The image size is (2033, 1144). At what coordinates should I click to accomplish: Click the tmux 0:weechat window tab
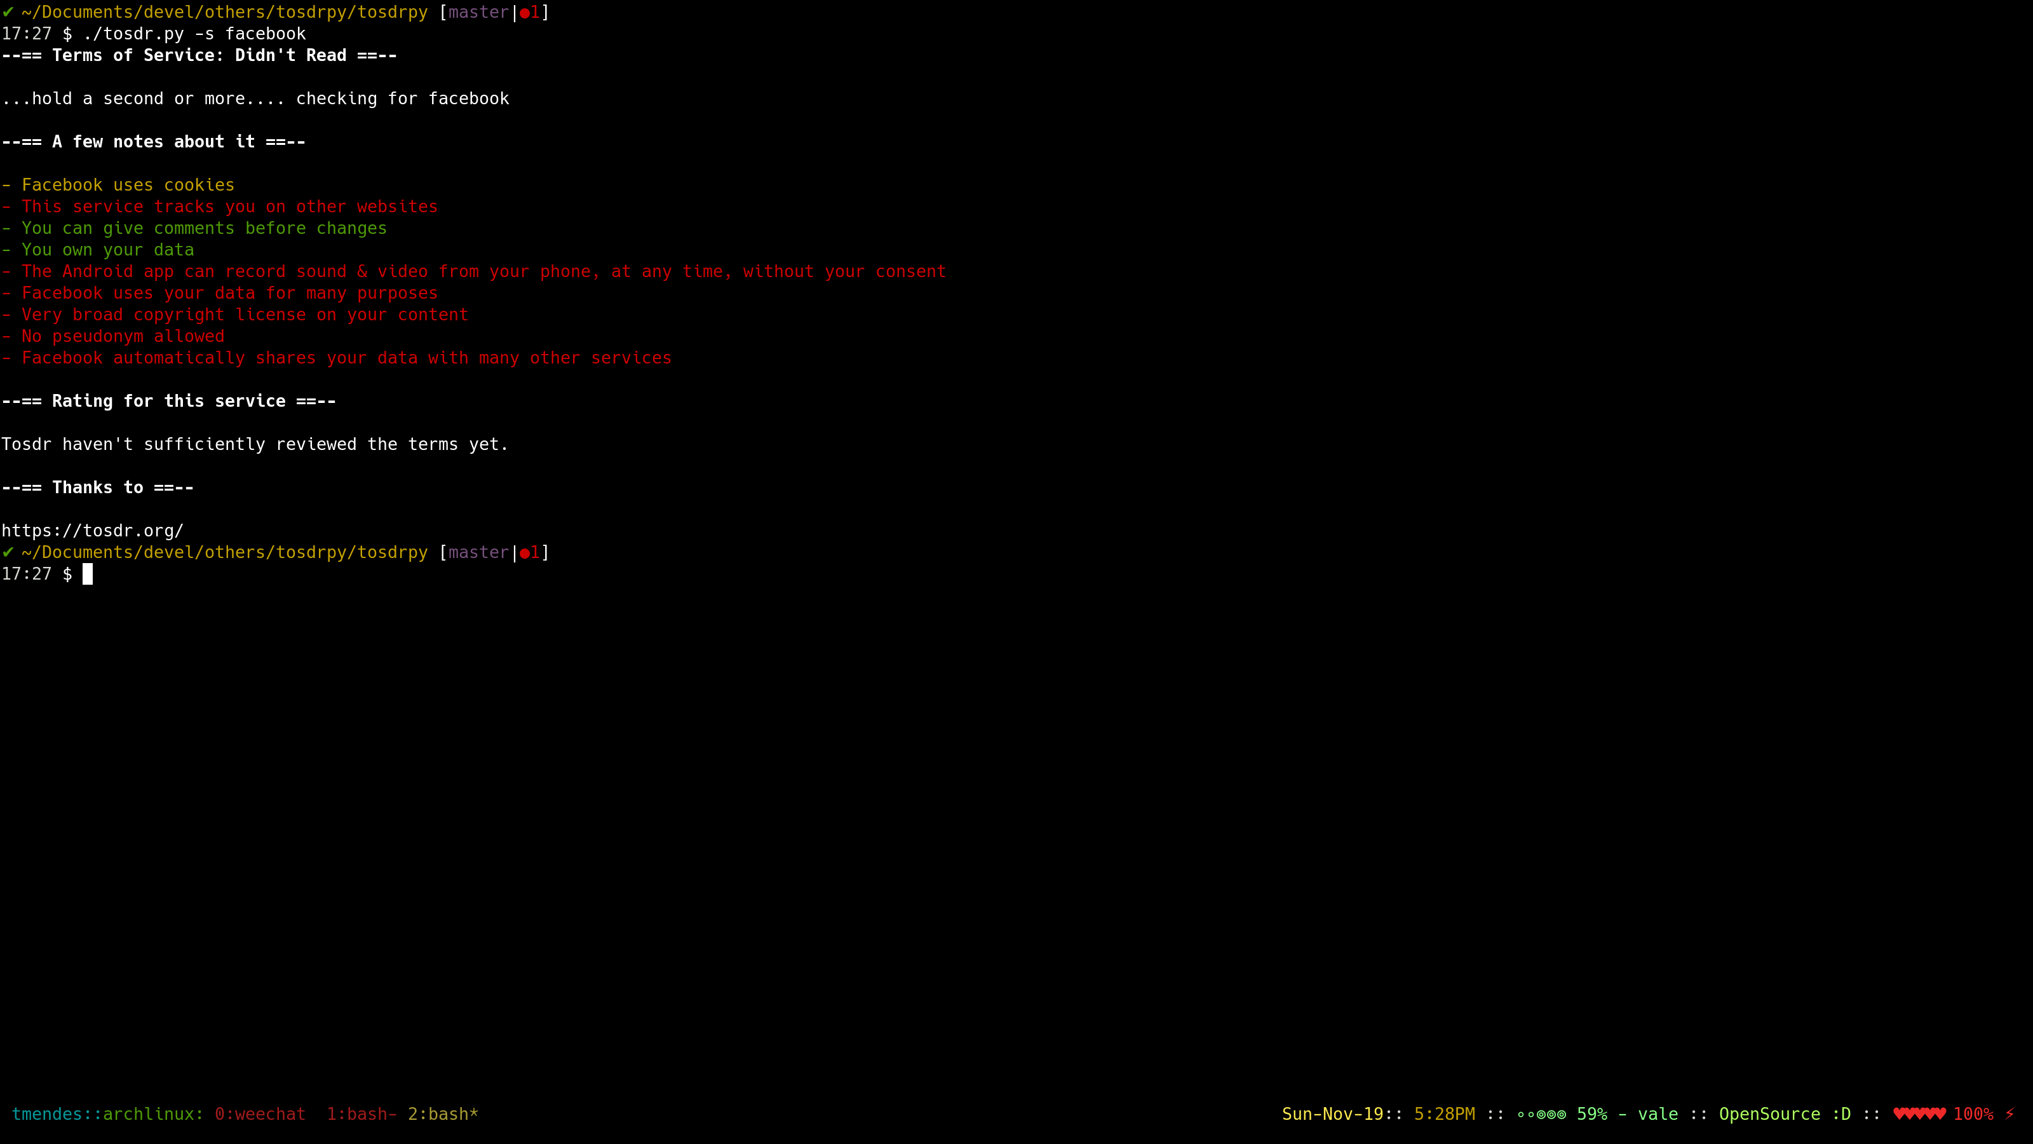[260, 1114]
